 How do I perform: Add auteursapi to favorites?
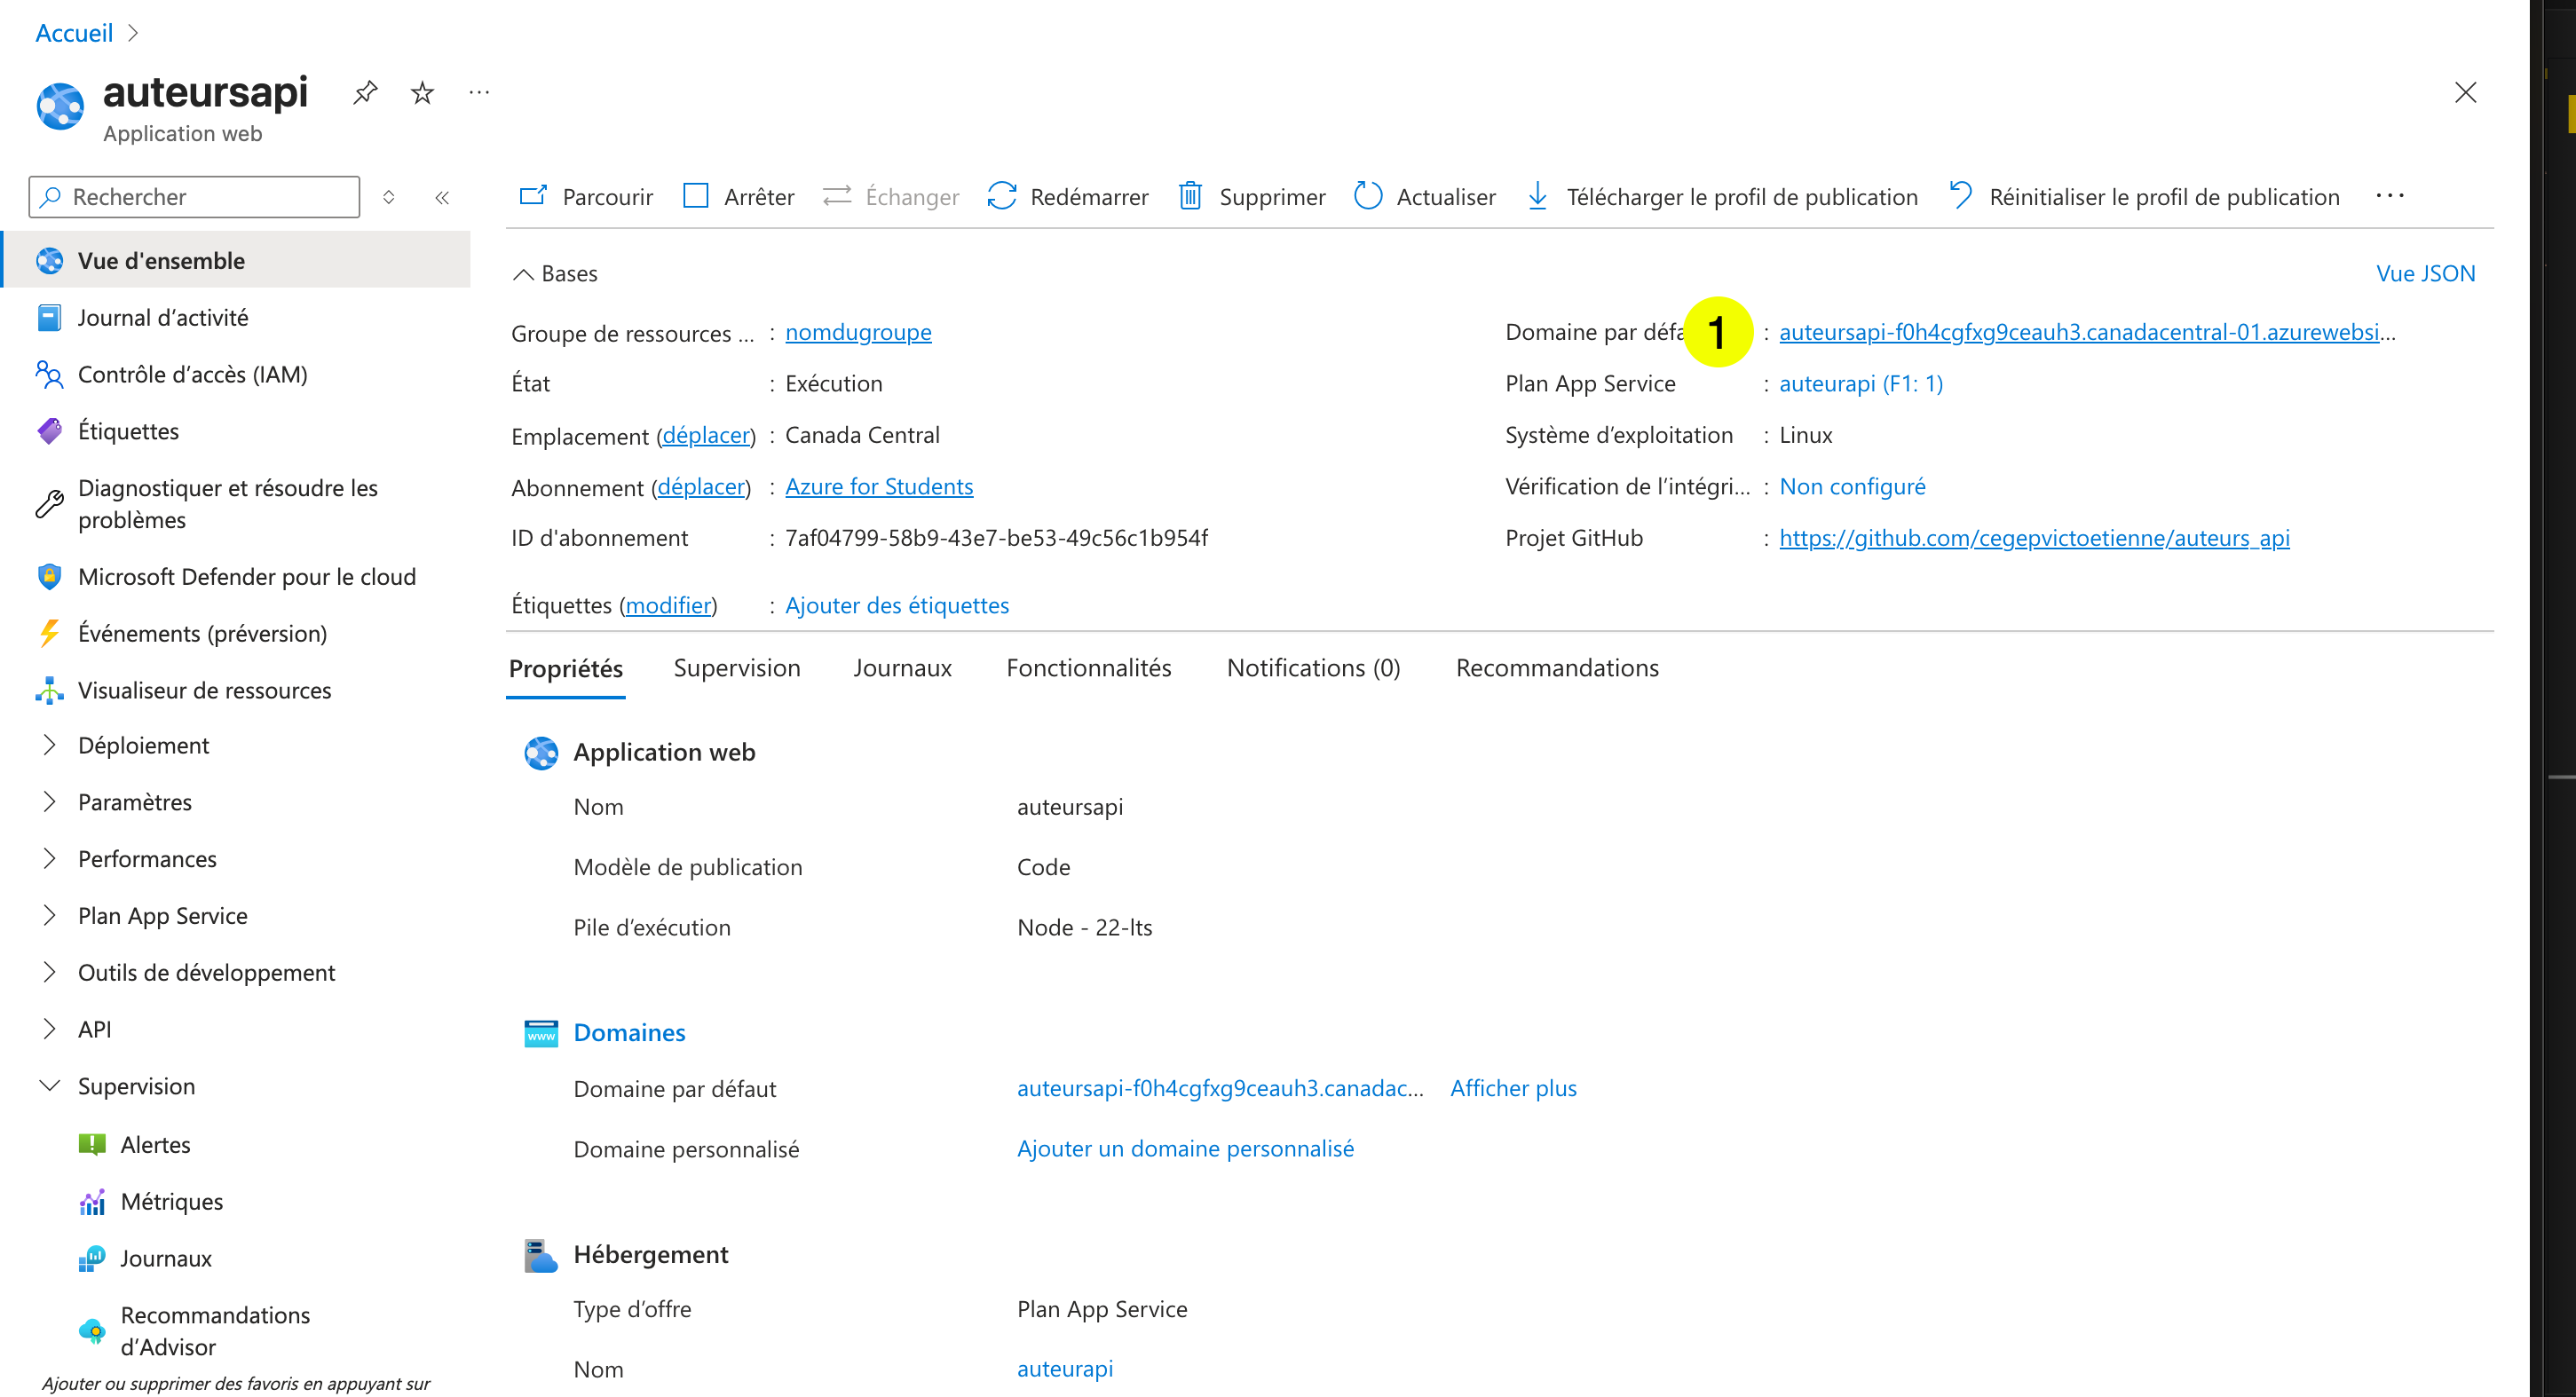pyautogui.click(x=421, y=92)
